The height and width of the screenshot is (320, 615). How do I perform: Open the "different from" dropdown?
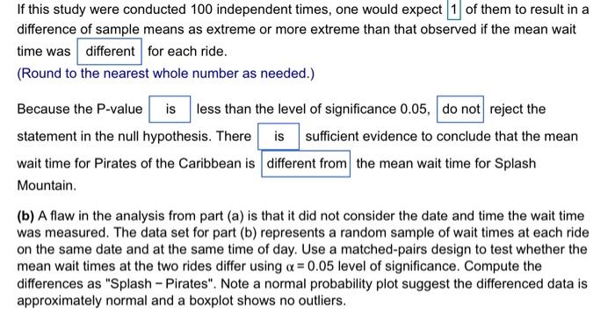click(x=306, y=164)
